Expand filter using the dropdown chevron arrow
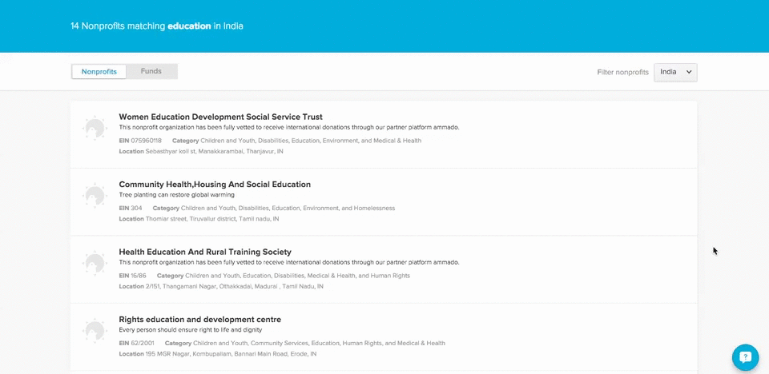 (689, 72)
